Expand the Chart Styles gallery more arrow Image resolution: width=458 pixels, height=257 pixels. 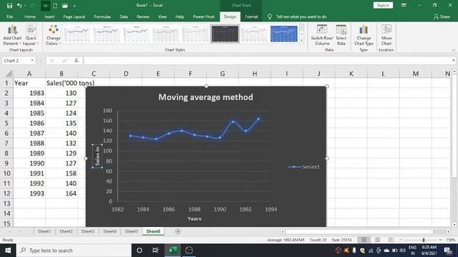[301, 41]
